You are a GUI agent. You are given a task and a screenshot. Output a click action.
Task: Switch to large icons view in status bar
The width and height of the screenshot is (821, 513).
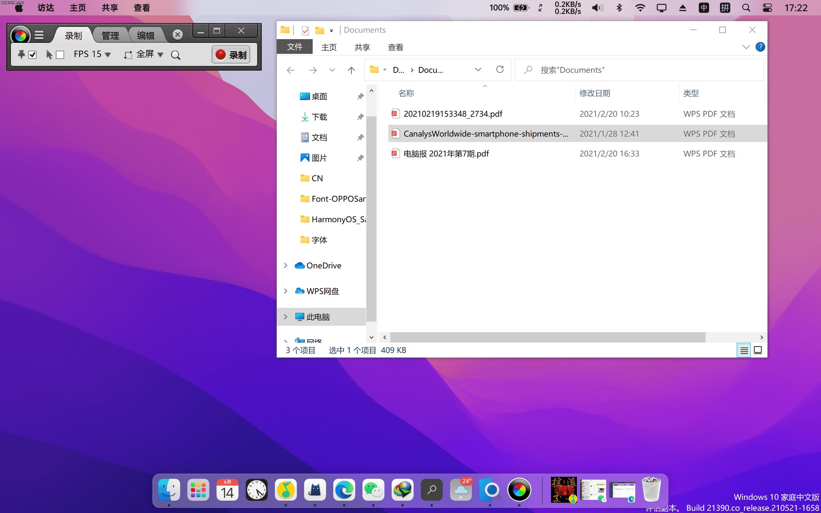tap(758, 350)
